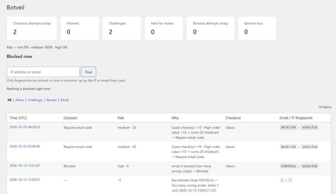This screenshot has width=336, height=194.
Task: Filter log by Block
Action: (65, 100)
